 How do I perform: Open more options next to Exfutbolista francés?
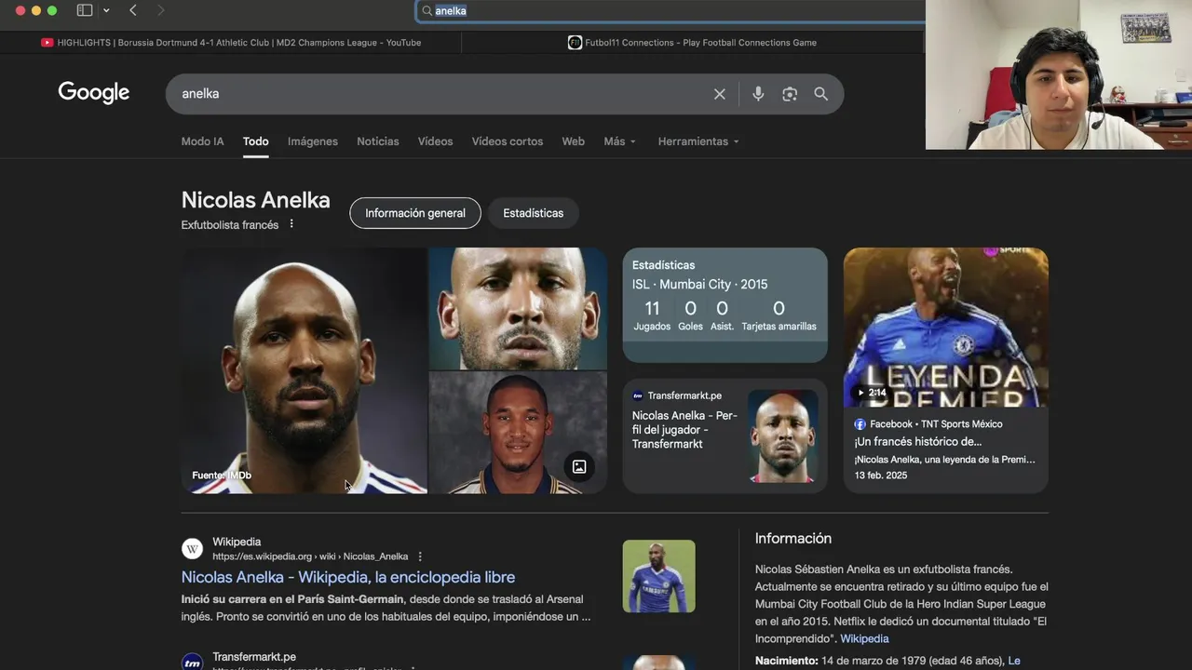coord(291,224)
